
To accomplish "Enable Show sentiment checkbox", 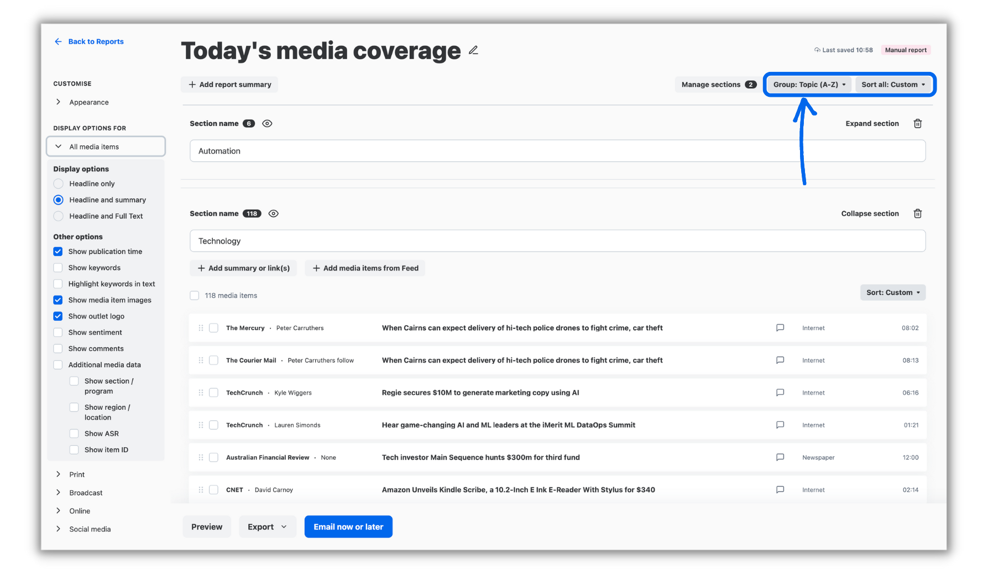I will pos(58,332).
